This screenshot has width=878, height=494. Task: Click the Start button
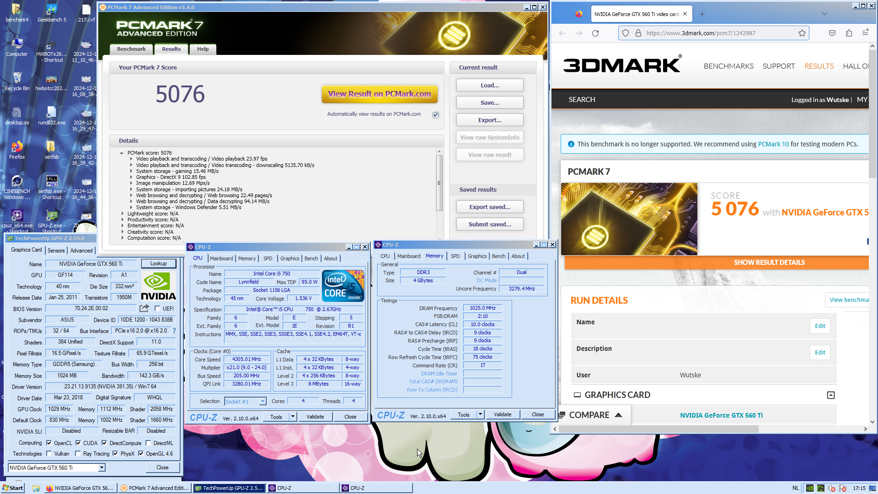point(13,488)
